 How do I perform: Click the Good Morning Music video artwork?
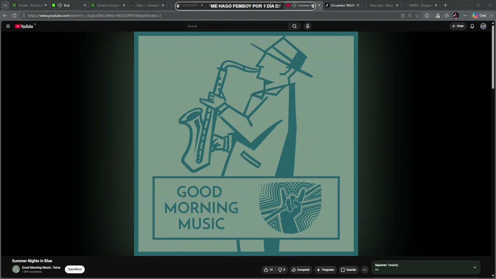(246, 144)
